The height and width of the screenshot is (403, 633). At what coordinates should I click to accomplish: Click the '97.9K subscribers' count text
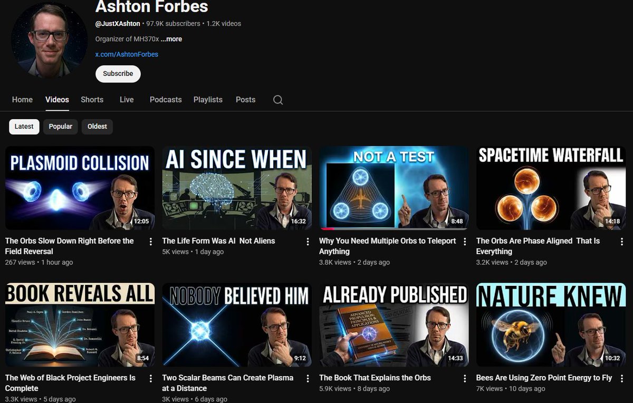pos(174,24)
